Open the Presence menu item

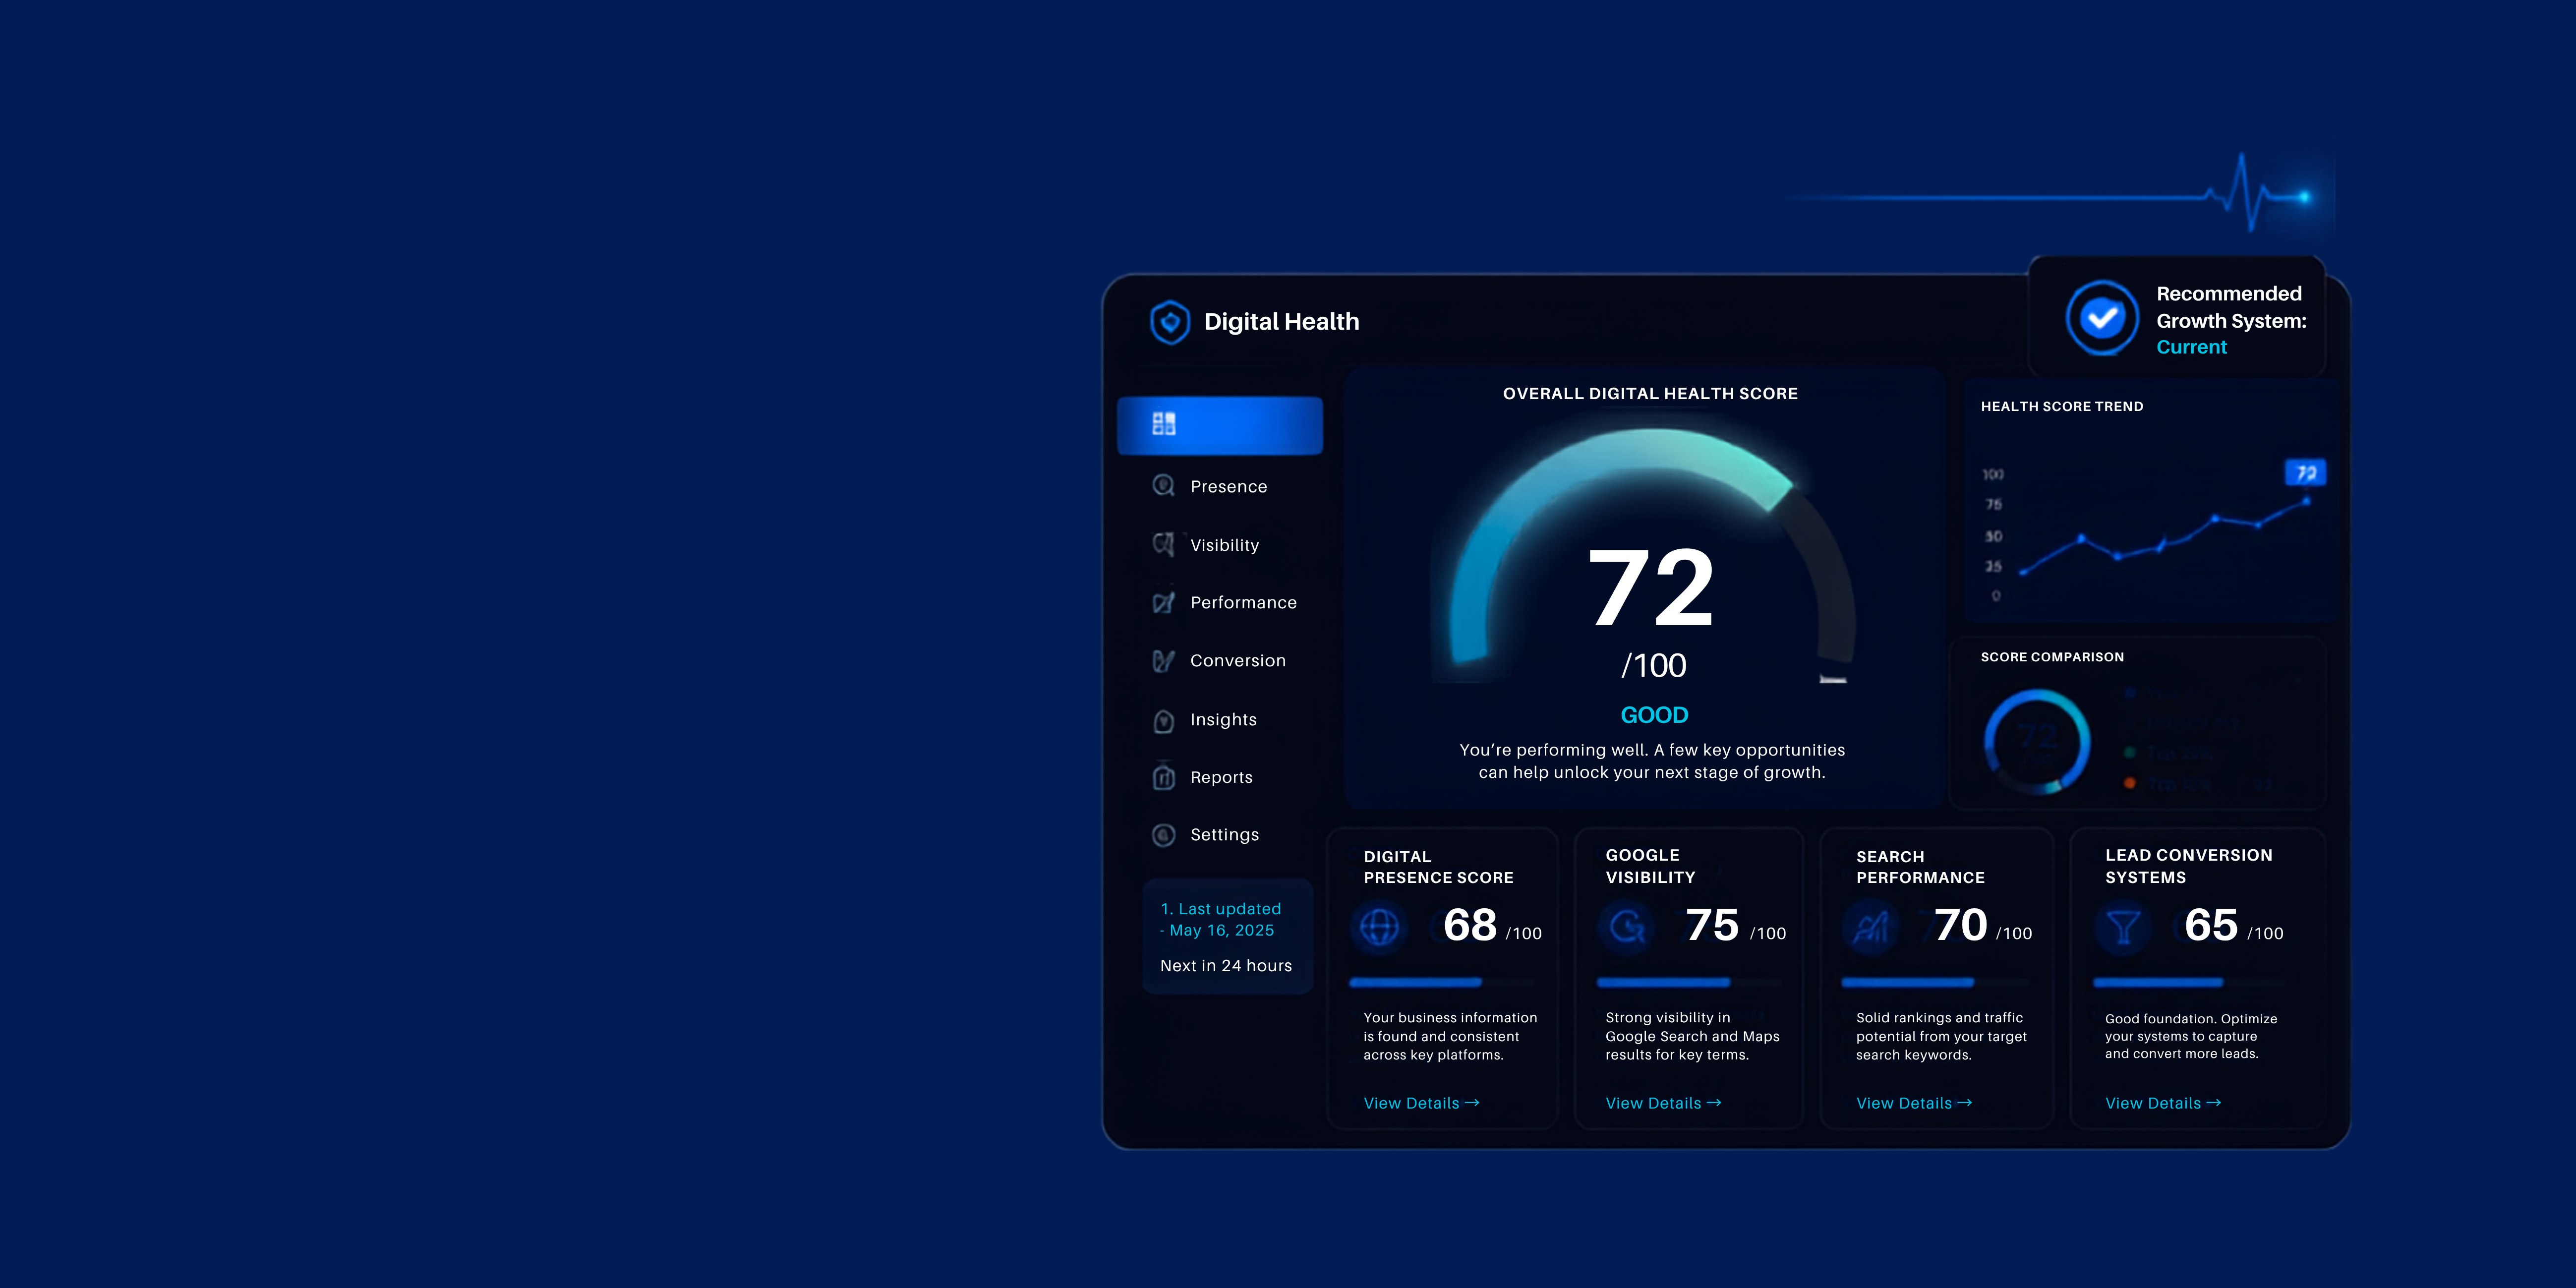[1228, 487]
